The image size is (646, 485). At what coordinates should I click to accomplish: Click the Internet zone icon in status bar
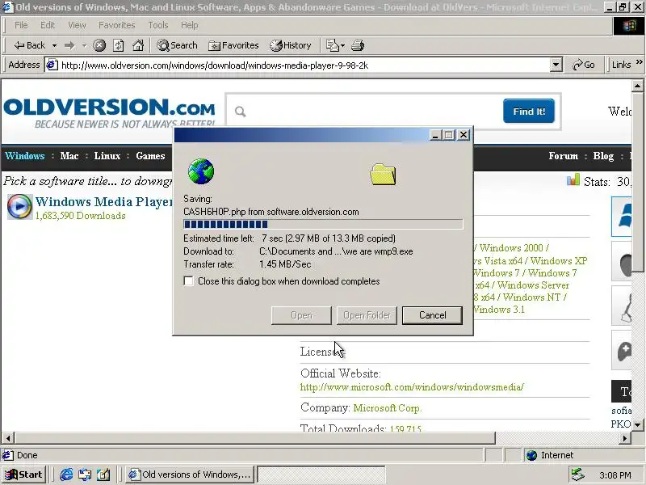(x=532, y=455)
